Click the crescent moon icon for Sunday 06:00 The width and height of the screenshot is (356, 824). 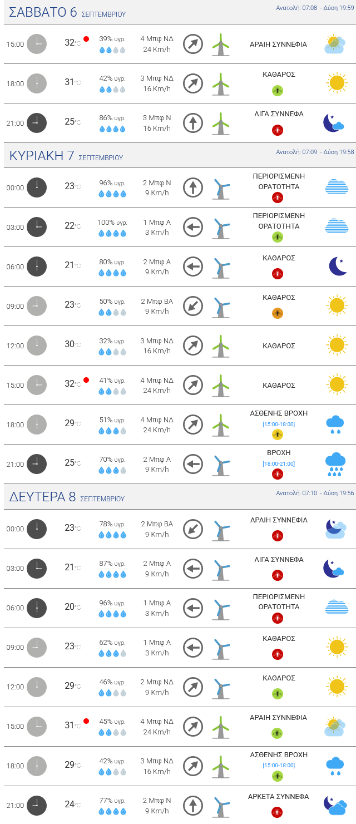[337, 267]
